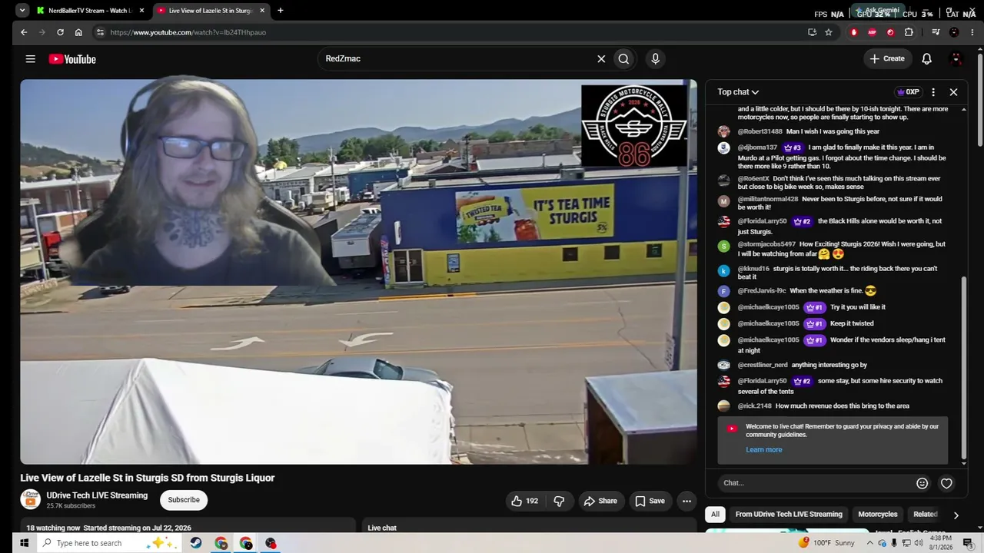Subscribe to UDrive Tech LIVE Streaming
Screen dimensions: 984x553
184,500
